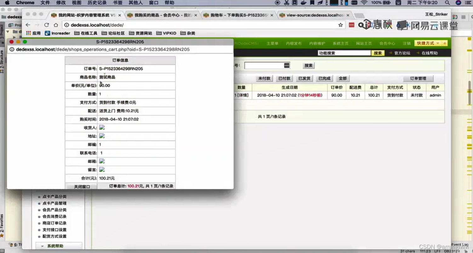Click the 订单管理 button
The image size is (473, 253).
[x=418, y=78]
